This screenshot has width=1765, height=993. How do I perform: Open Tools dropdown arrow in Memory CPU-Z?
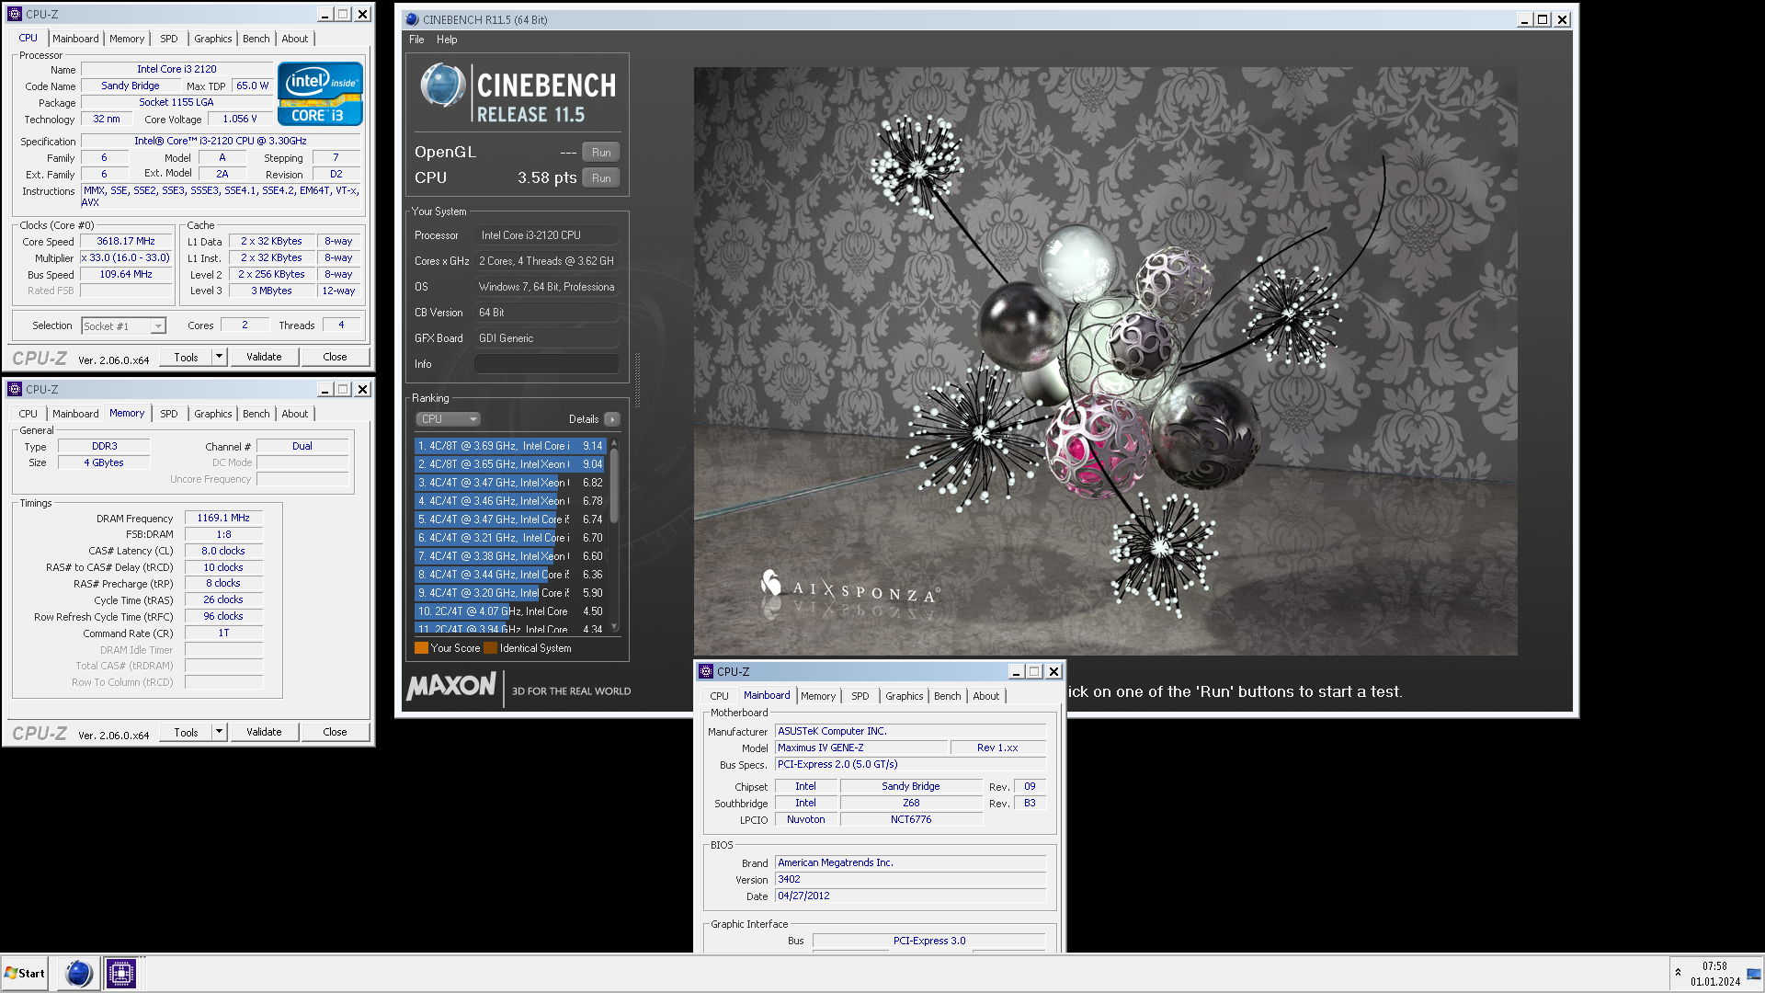tap(219, 732)
